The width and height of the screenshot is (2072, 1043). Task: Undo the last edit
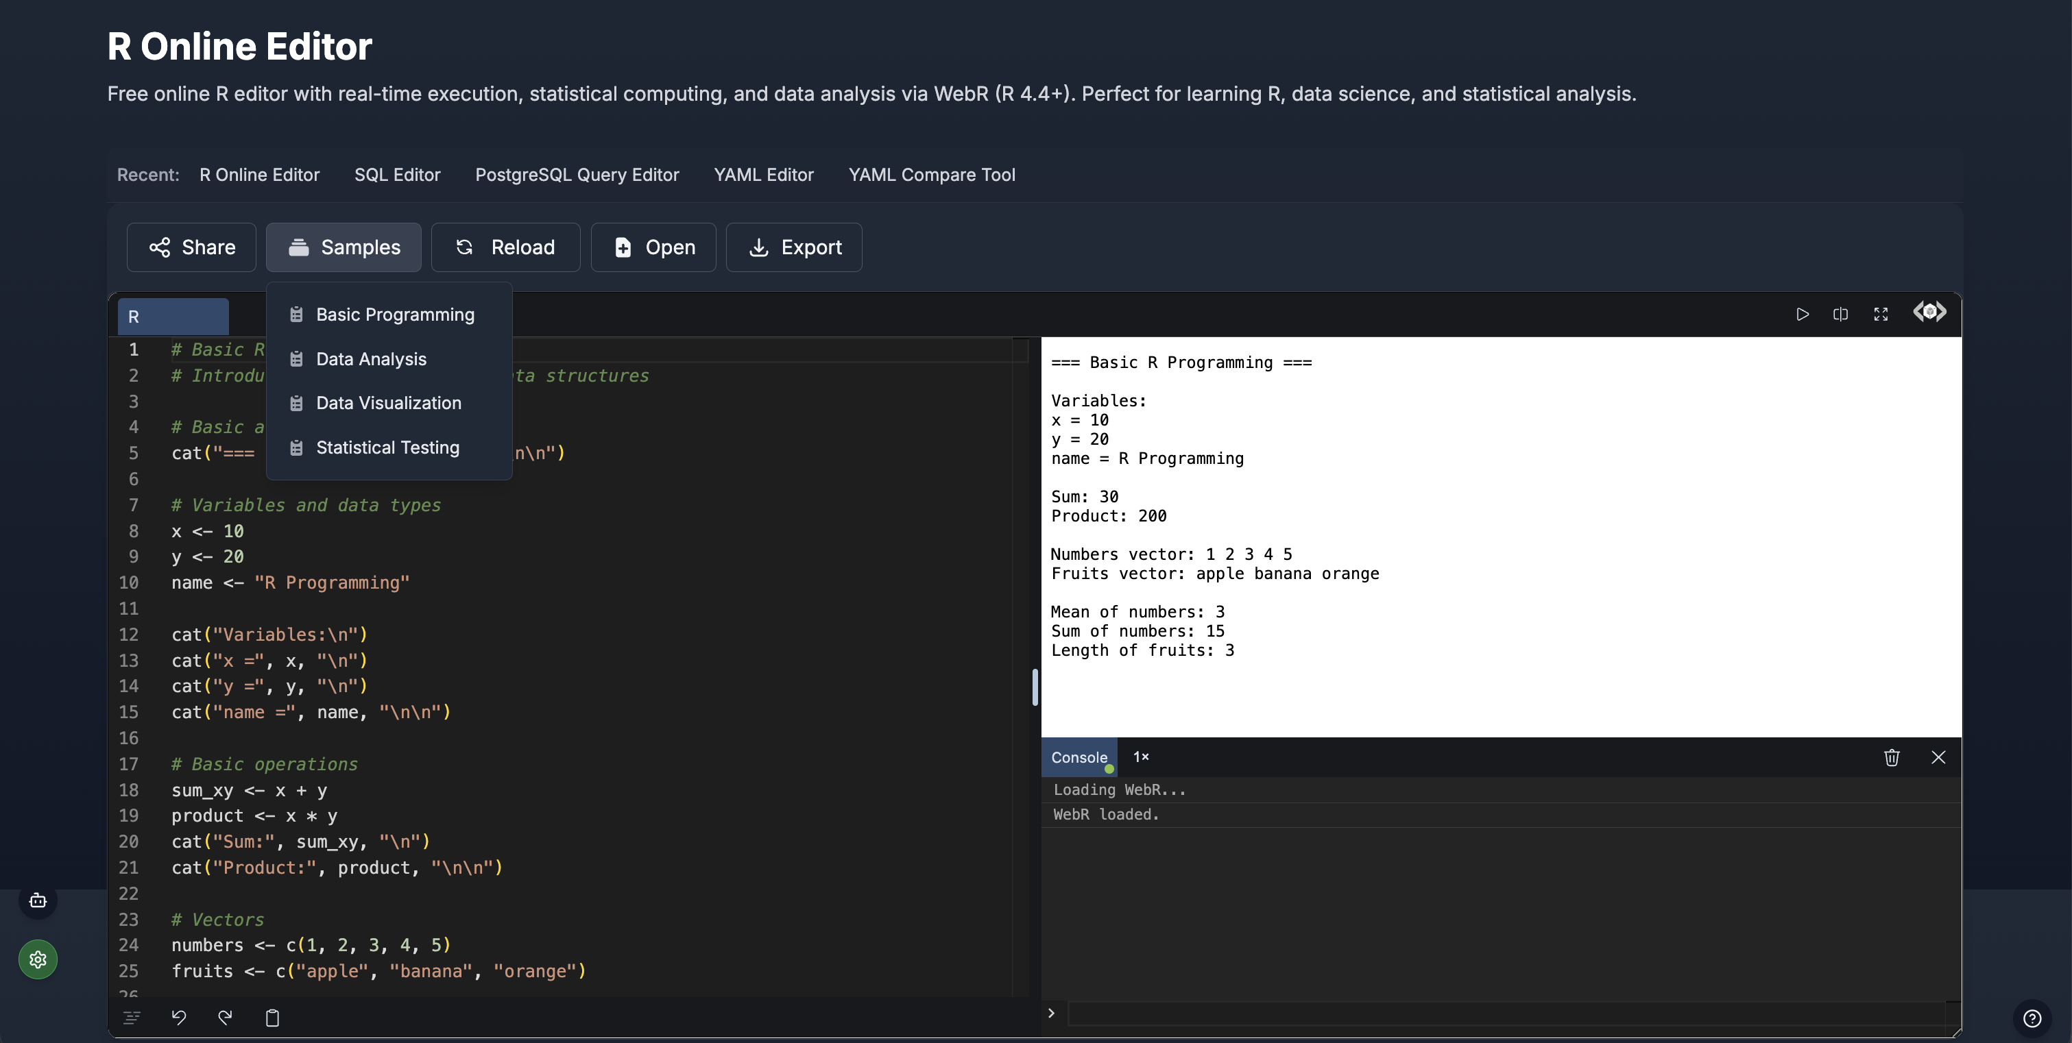pyautogui.click(x=180, y=1017)
